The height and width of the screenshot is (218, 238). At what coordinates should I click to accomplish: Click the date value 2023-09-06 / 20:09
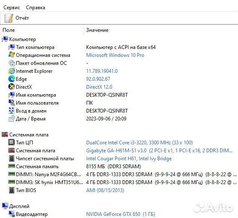coord(106,119)
